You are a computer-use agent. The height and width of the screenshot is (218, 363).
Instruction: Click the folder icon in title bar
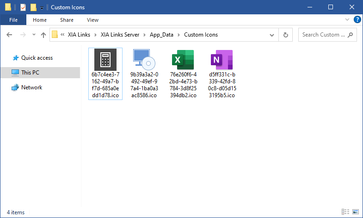(8, 7)
